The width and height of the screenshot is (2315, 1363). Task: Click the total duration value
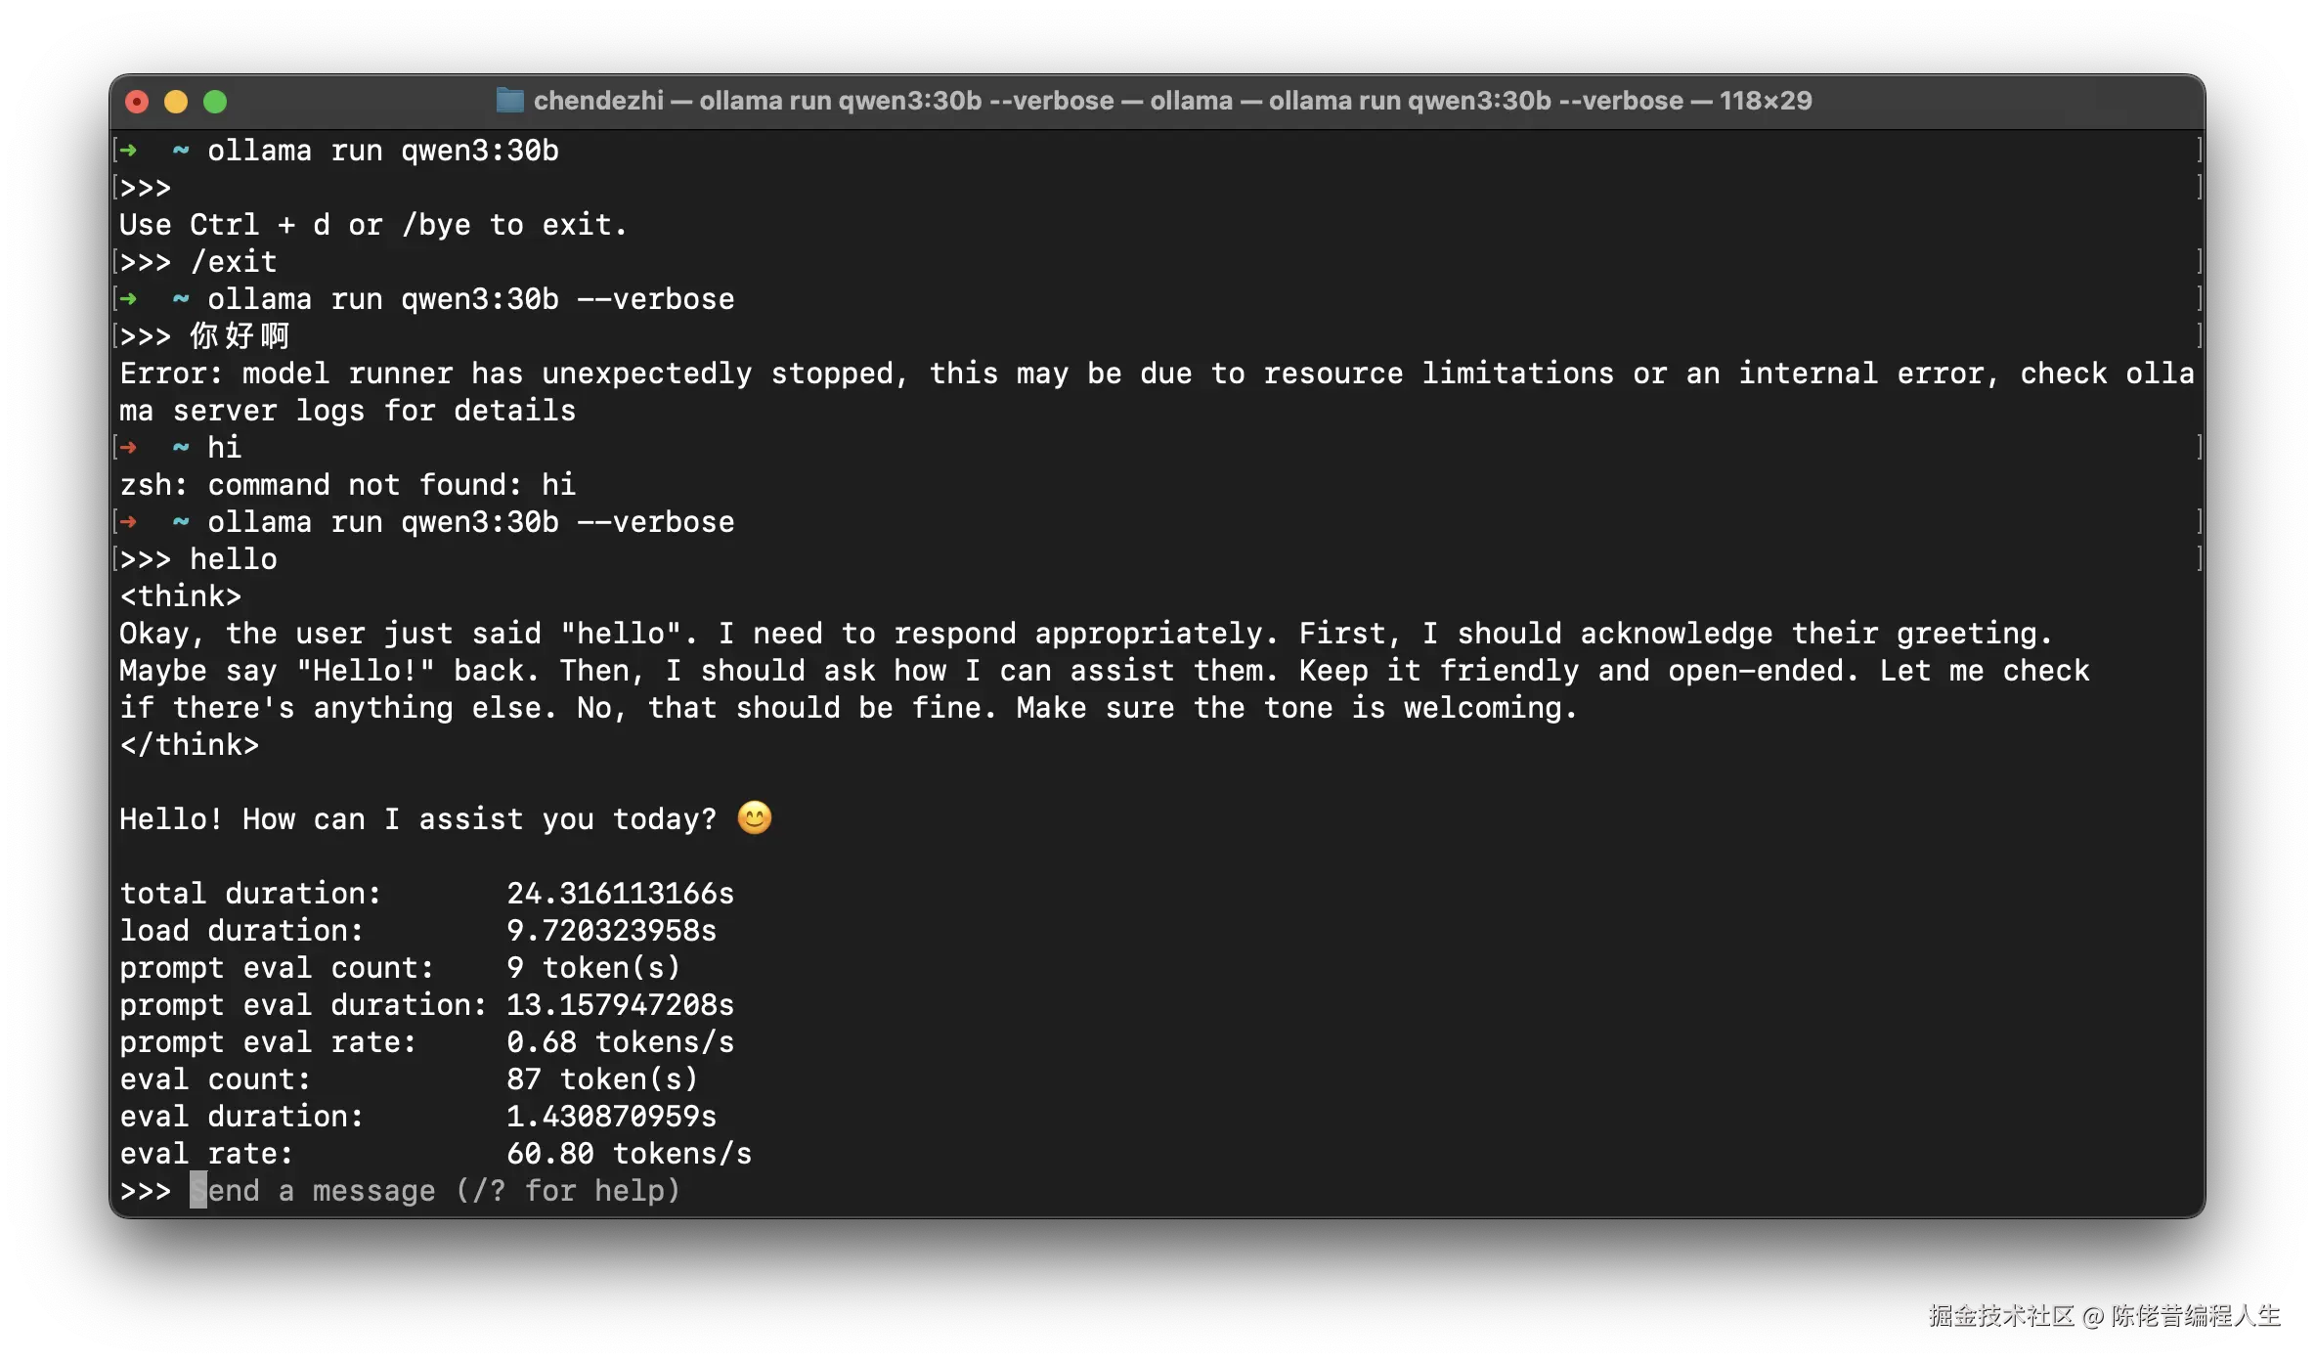pyautogui.click(x=620, y=894)
